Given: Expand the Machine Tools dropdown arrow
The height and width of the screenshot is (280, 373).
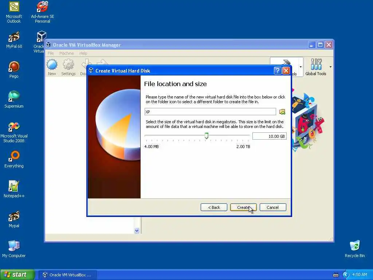Looking at the screenshot, I should click(x=301, y=67).
